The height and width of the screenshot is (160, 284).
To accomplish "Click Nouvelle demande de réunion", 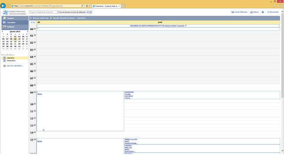I will point(64,18).
